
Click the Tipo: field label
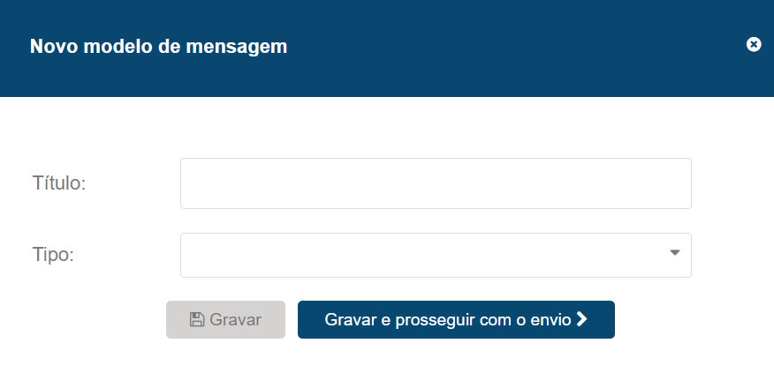(53, 255)
